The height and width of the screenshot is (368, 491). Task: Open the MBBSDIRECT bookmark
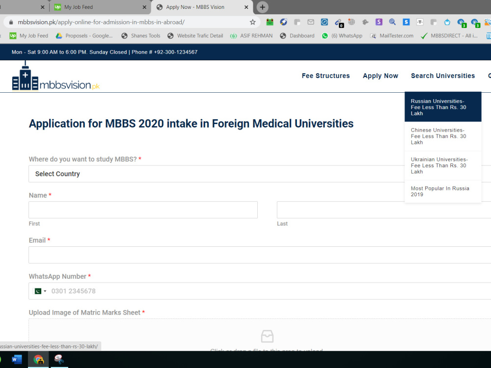[x=449, y=36]
